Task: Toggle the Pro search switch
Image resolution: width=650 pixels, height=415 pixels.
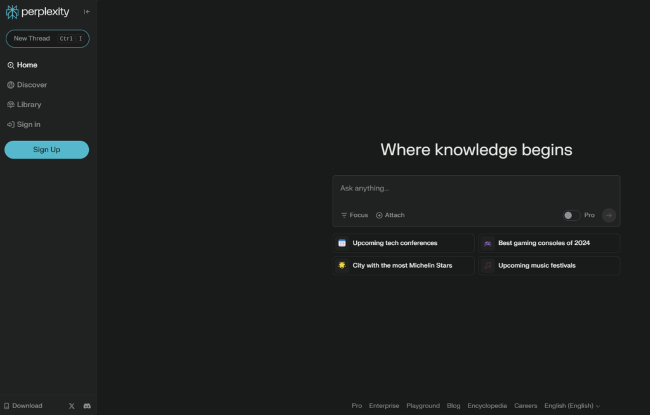Action: click(571, 215)
